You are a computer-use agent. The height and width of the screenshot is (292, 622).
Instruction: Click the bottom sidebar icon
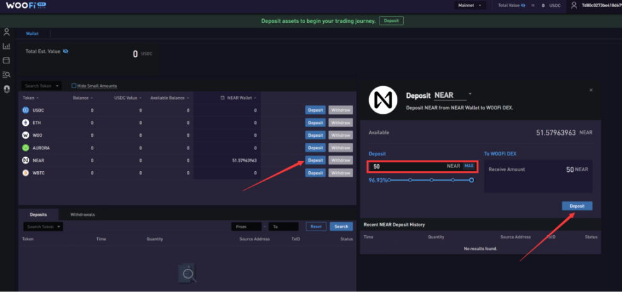[6, 89]
